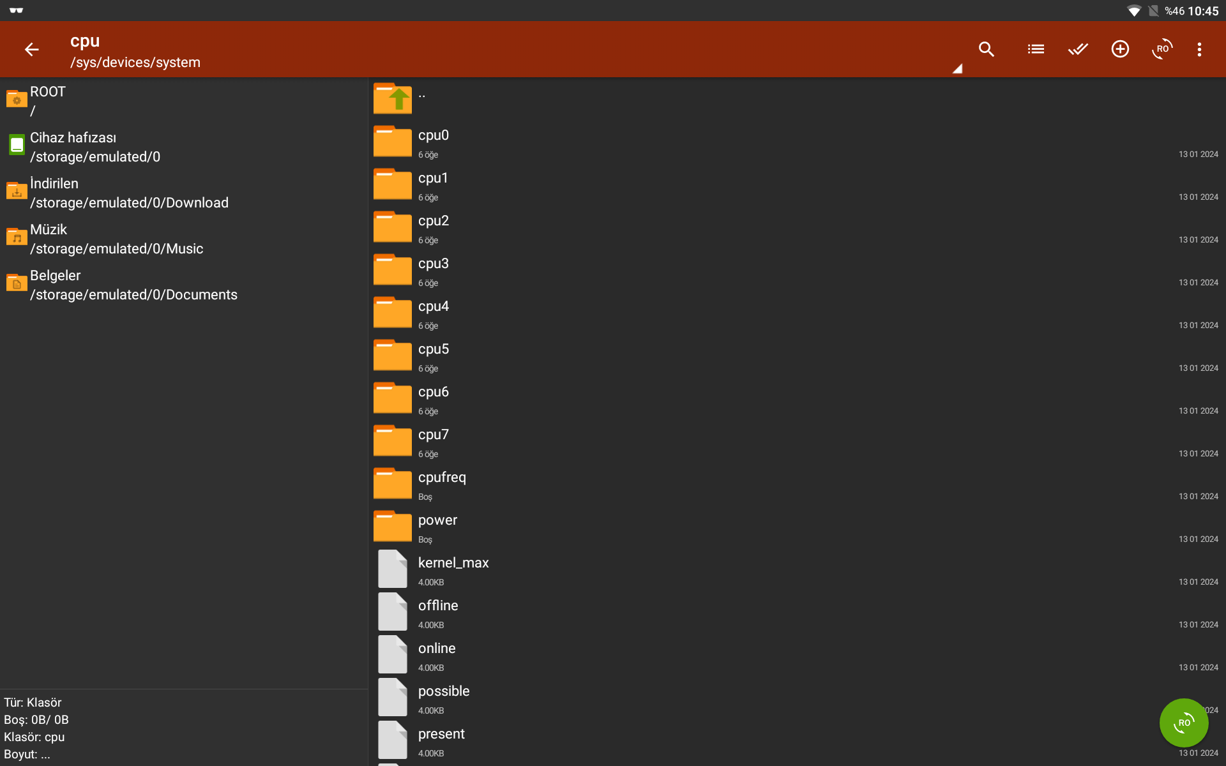
Task: Open Cihaz hafızası storage bookmark
Action: pyautogui.click(x=184, y=147)
